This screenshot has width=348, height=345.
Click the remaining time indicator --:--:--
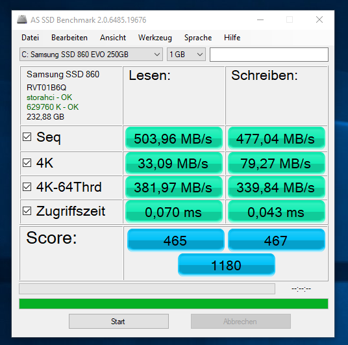pos(301,288)
